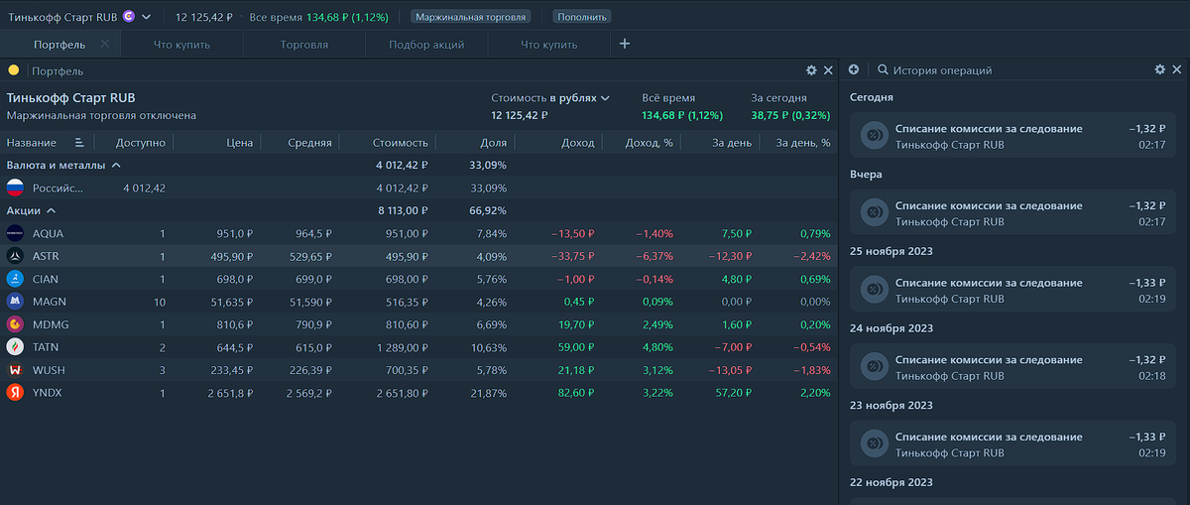This screenshot has height=505, width=1190.
Task: Open the Торговля tab
Action: 304,45
